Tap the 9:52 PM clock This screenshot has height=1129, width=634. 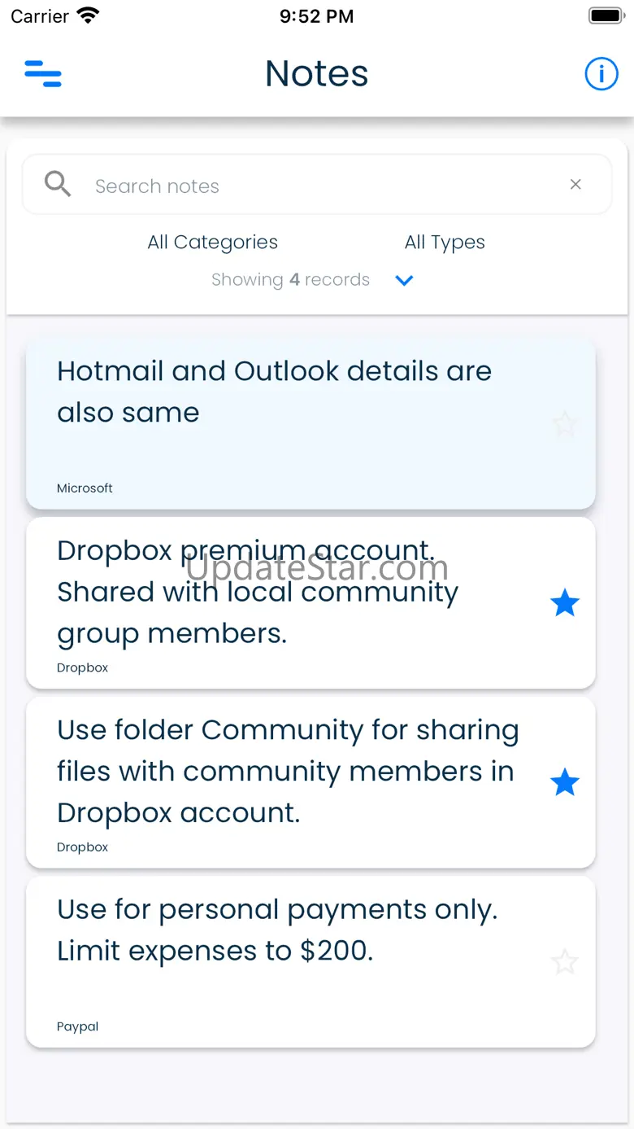click(x=317, y=16)
